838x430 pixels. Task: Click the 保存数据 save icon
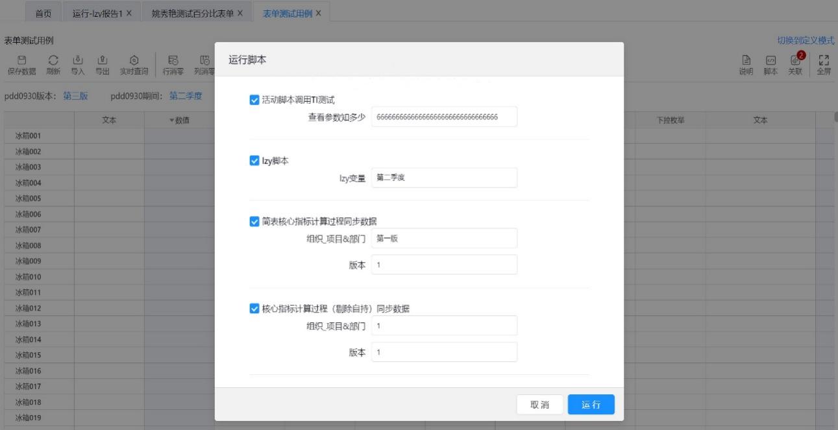tap(21, 60)
